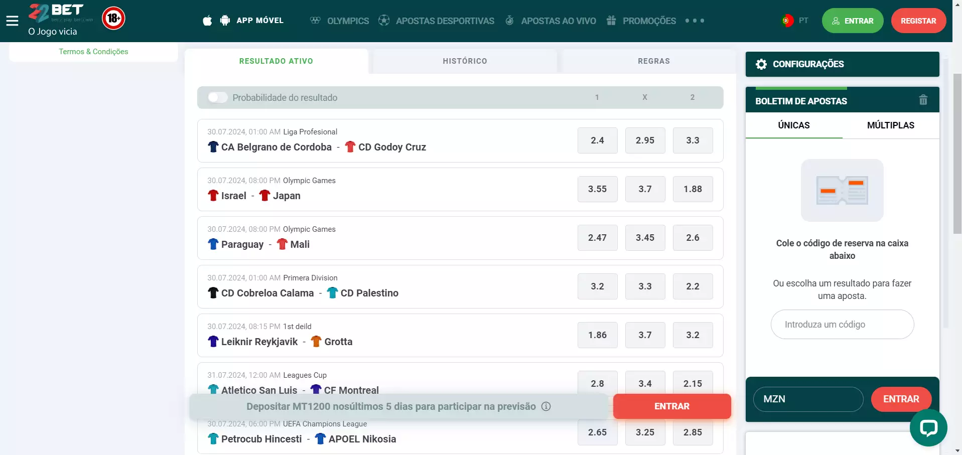The width and height of the screenshot is (962, 455).
Task: Switch to the Histórico tab
Action: tap(465, 61)
